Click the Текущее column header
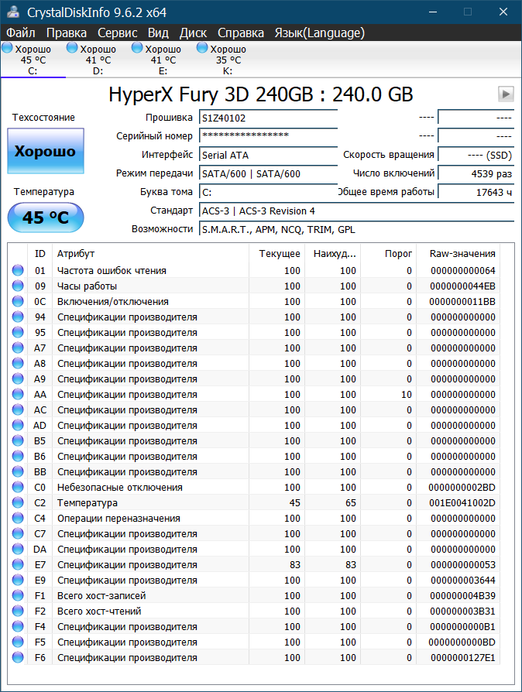 pos(276,253)
